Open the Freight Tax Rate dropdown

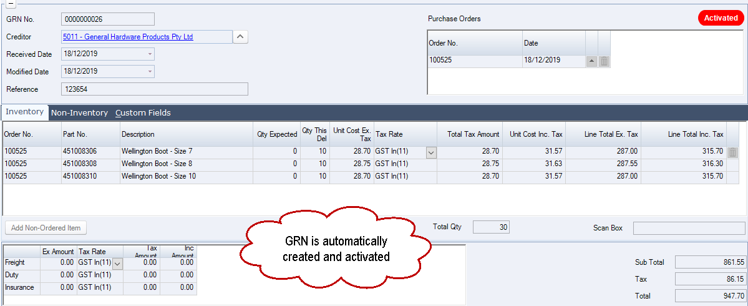pos(117,263)
